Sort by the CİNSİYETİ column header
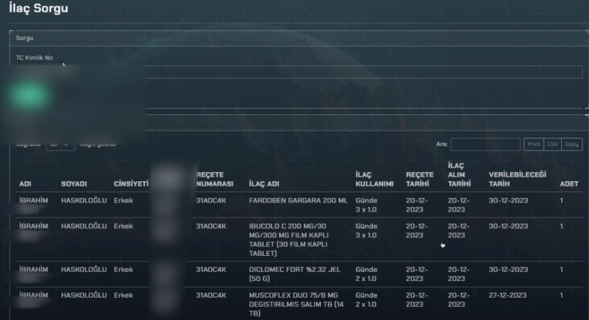589x320 pixels. pyautogui.click(x=131, y=184)
